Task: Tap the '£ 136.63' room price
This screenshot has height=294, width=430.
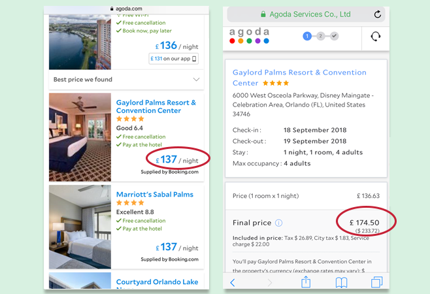Action: coord(368,196)
